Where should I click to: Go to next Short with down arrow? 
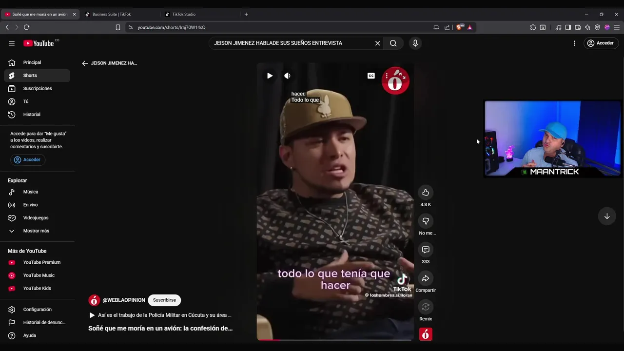607,216
